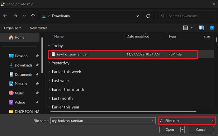Open the Help question mark icon

(x=212, y=28)
